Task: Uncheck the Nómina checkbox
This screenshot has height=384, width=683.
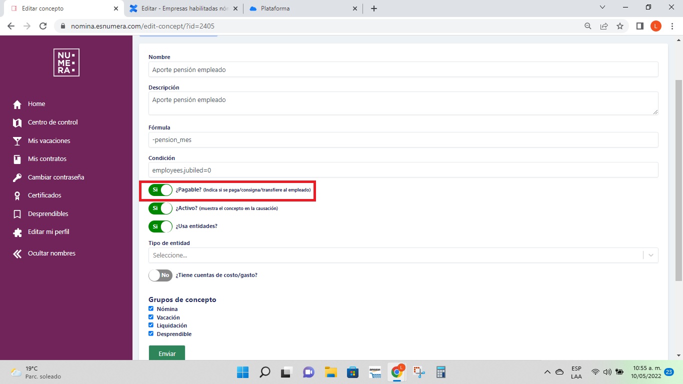Action: (x=151, y=308)
